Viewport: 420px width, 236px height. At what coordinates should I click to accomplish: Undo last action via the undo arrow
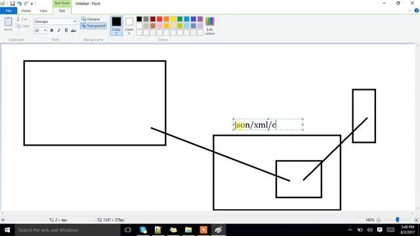tap(19, 3)
